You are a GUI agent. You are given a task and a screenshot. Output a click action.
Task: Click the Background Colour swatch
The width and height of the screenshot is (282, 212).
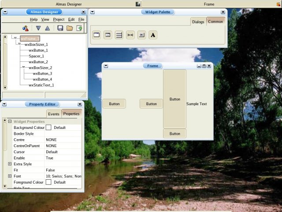48,127
